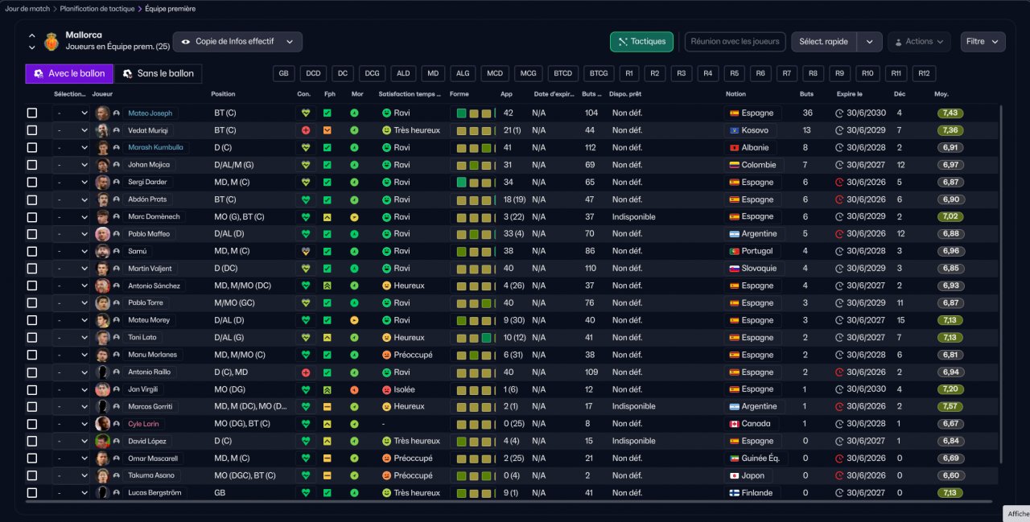Click Lucas Bergström's green heart condition icon
This screenshot has width=1030, height=522.
(306, 493)
